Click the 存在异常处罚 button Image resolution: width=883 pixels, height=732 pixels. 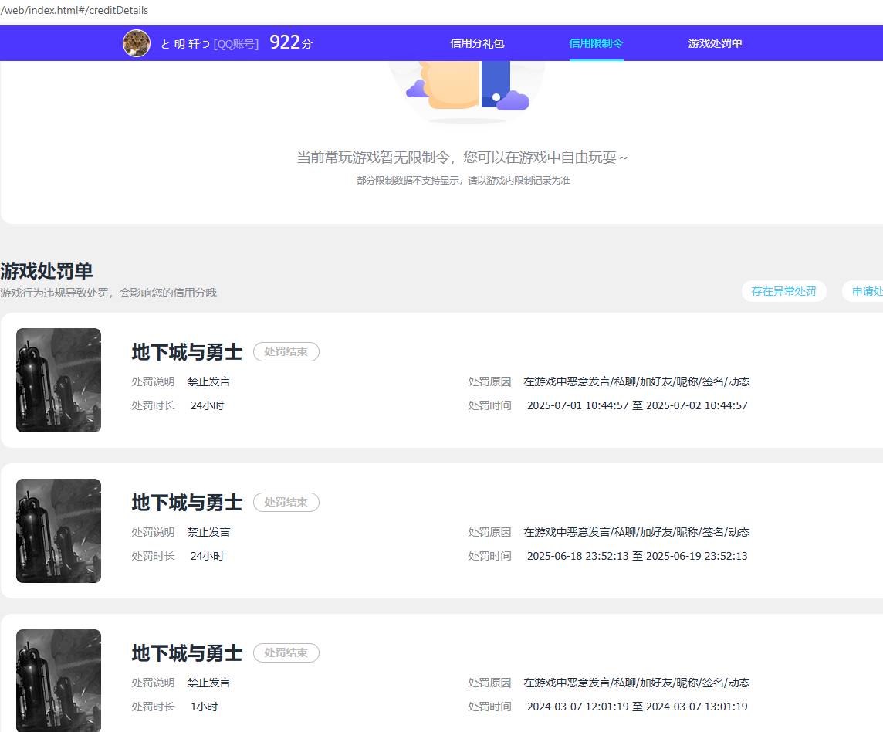[x=784, y=291]
